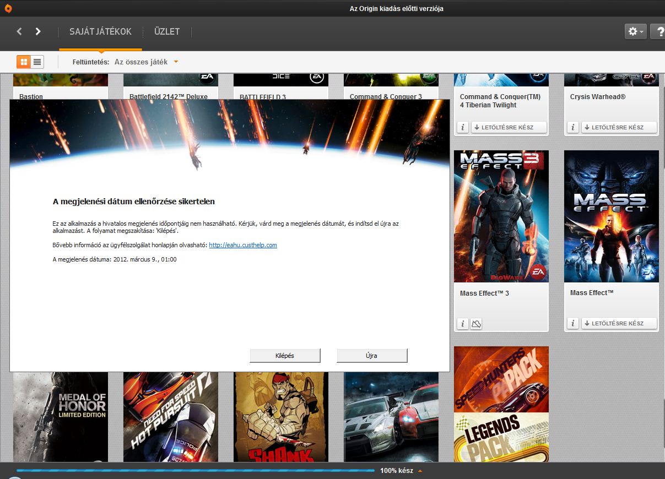
Task: Switch to list view
Action: [x=37, y=62]
